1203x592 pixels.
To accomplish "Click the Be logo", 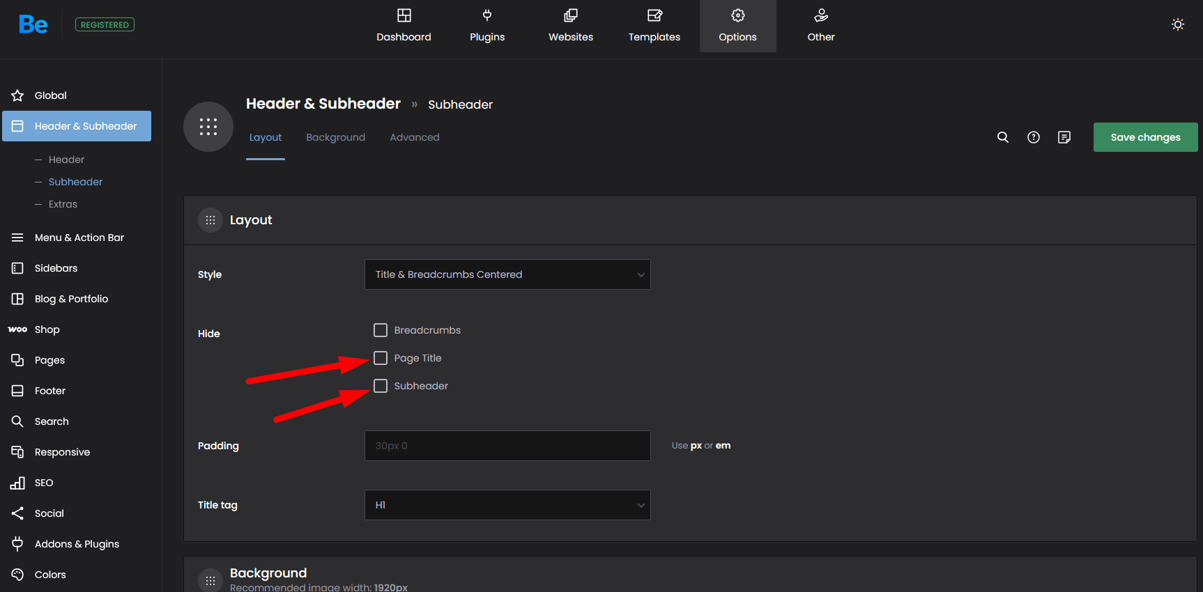I will pos(33,25).
